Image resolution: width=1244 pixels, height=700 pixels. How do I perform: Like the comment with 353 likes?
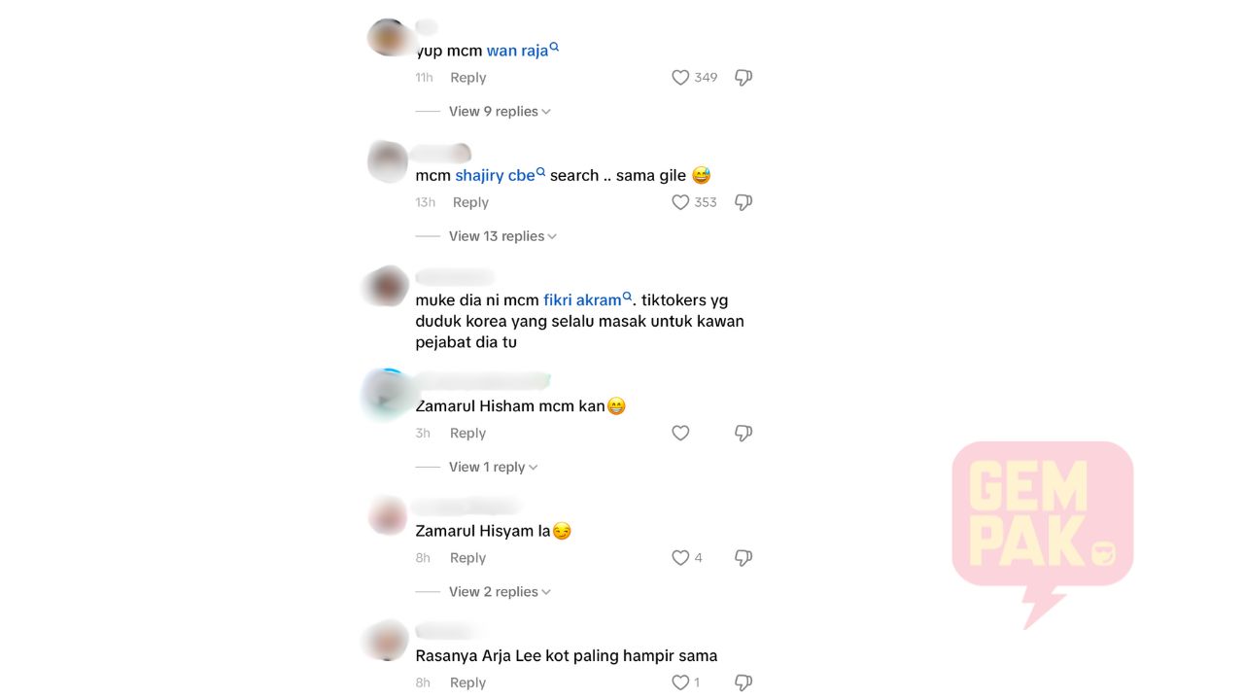680,202
